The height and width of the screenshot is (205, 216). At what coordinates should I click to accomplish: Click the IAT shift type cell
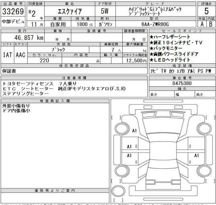pyautogui.click(x=7, y=55)
